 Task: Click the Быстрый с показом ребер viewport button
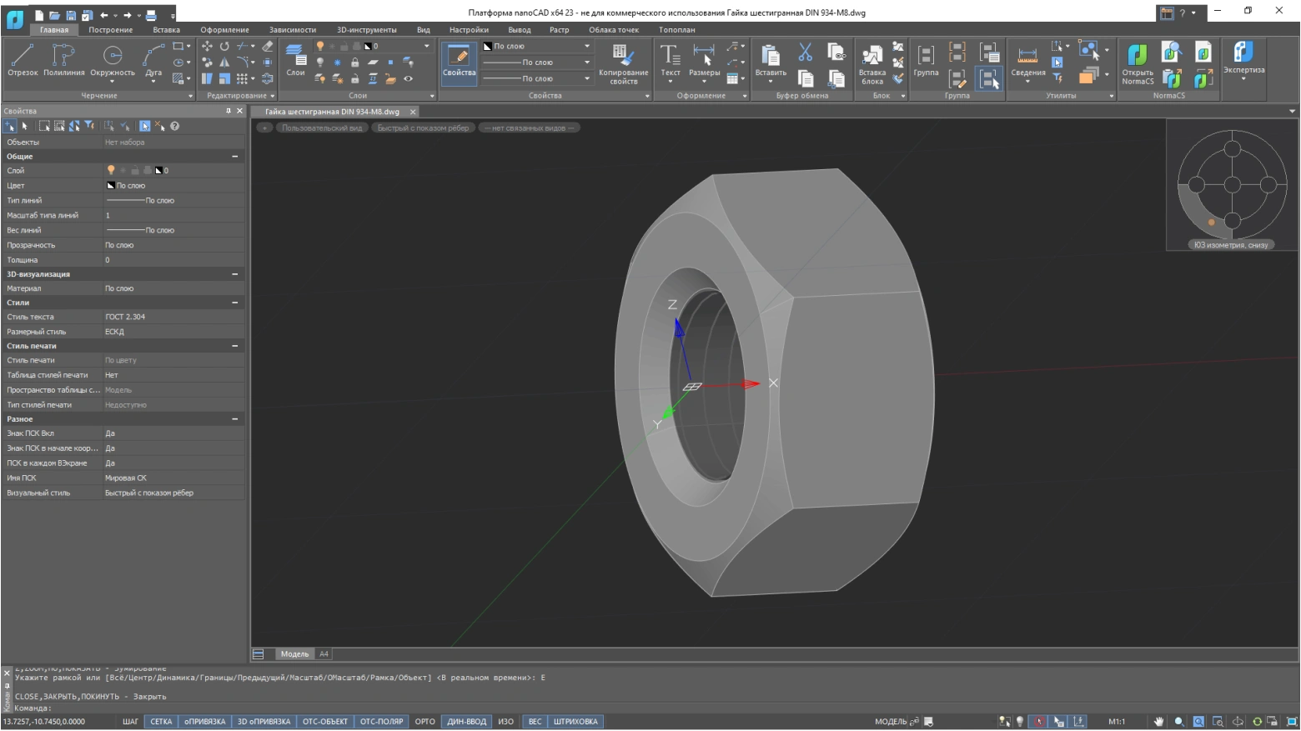point(423,128)
